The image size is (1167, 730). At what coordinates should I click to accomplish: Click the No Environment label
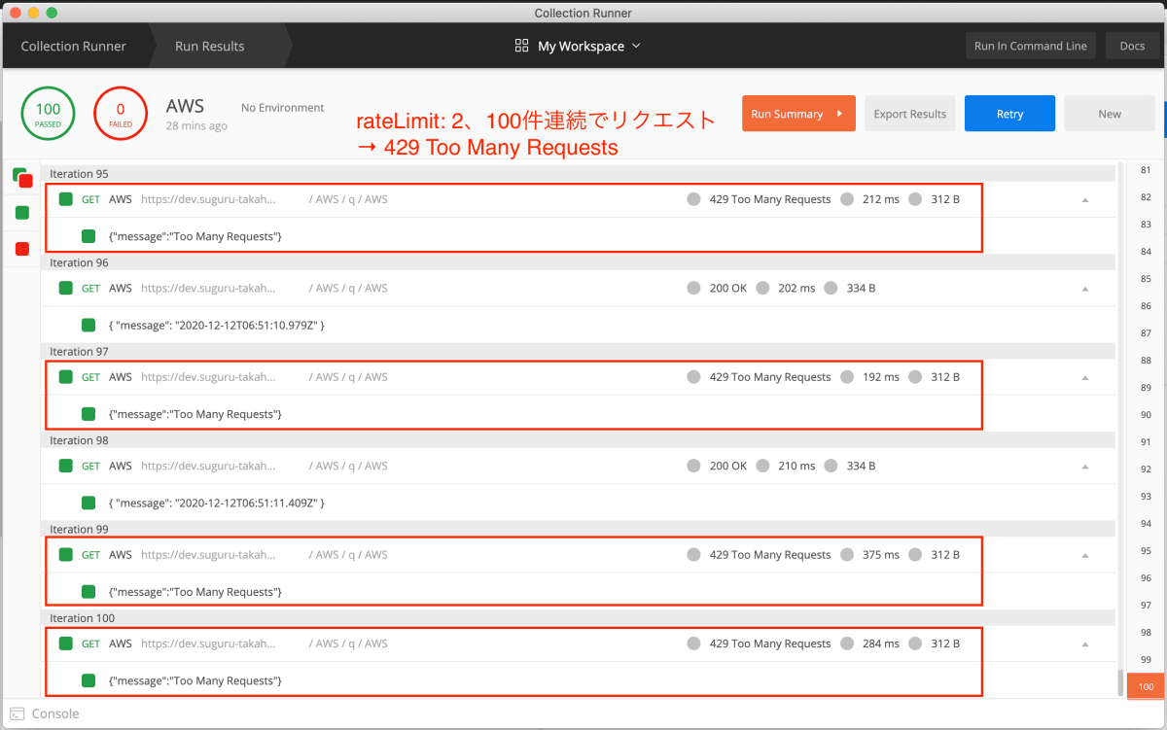282,108
